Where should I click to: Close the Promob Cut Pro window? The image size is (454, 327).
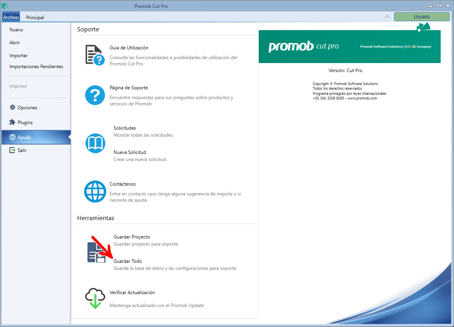point(447,6)
